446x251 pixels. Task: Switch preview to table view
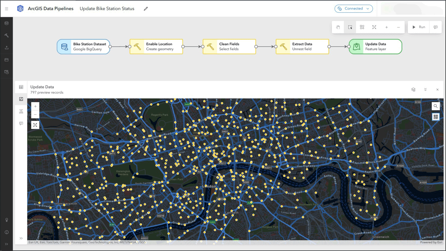point(21,87)
